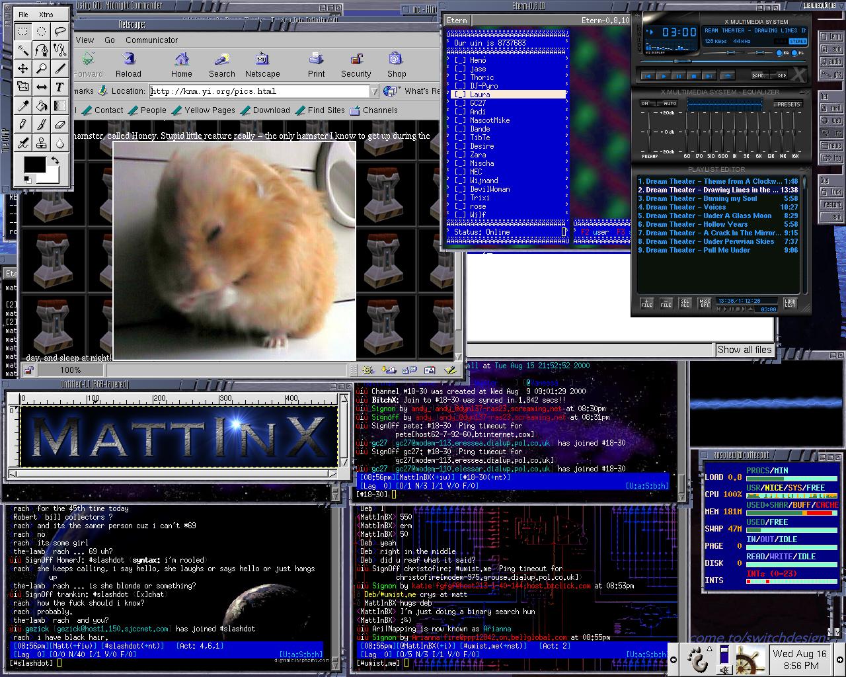
Task: Toggle the checkbox next to MascotMike
Action: click(x=461, y=120)
